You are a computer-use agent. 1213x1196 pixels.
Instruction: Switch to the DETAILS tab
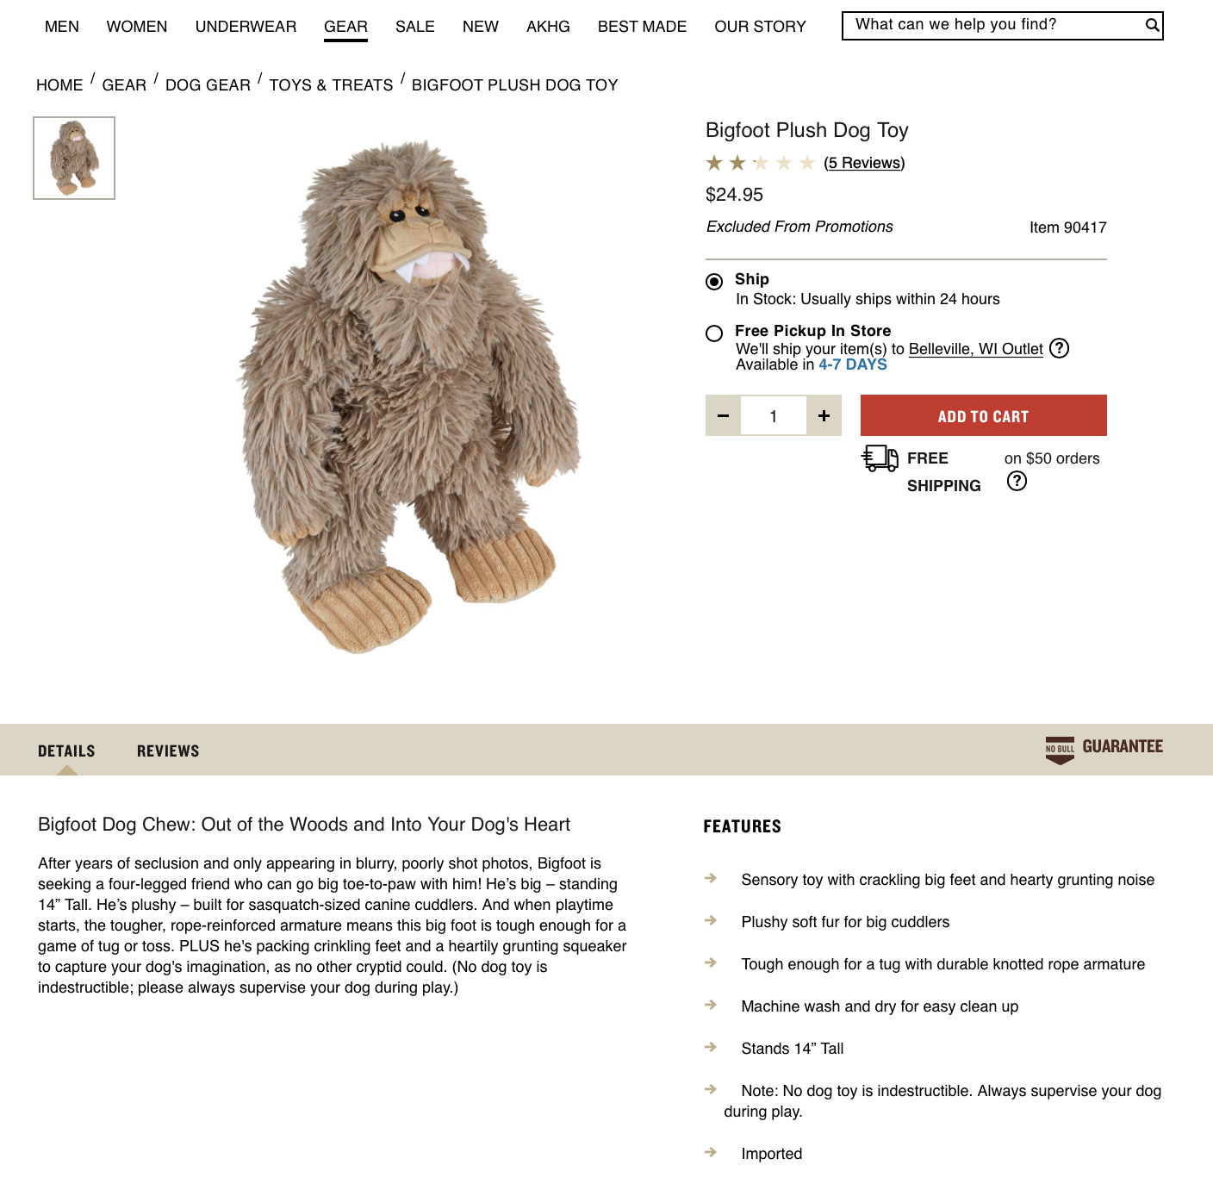[x=66, y=751]
